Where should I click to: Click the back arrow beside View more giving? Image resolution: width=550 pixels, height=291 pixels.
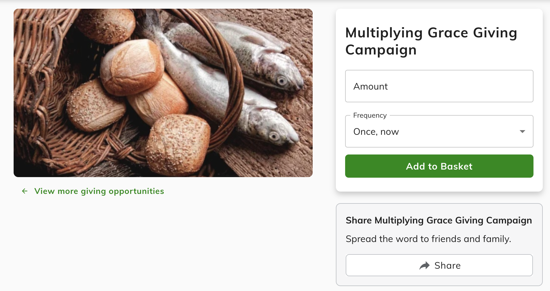coord(25,191)
